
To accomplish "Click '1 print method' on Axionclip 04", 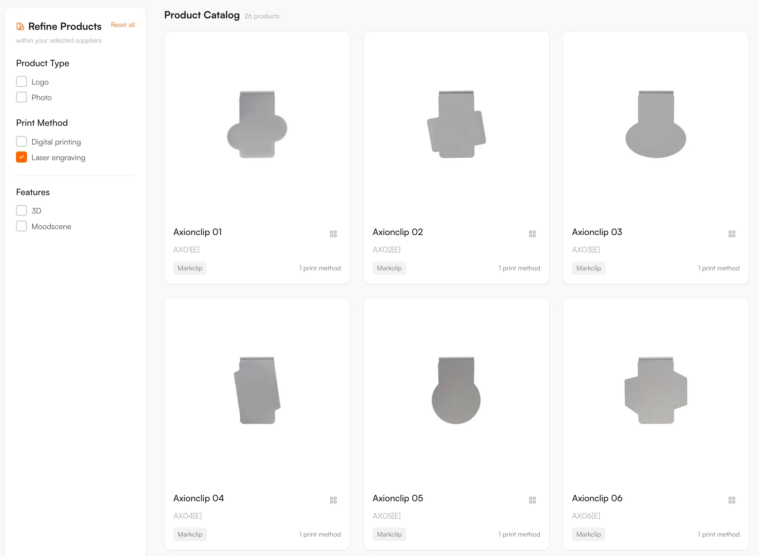I will (320, 535).
